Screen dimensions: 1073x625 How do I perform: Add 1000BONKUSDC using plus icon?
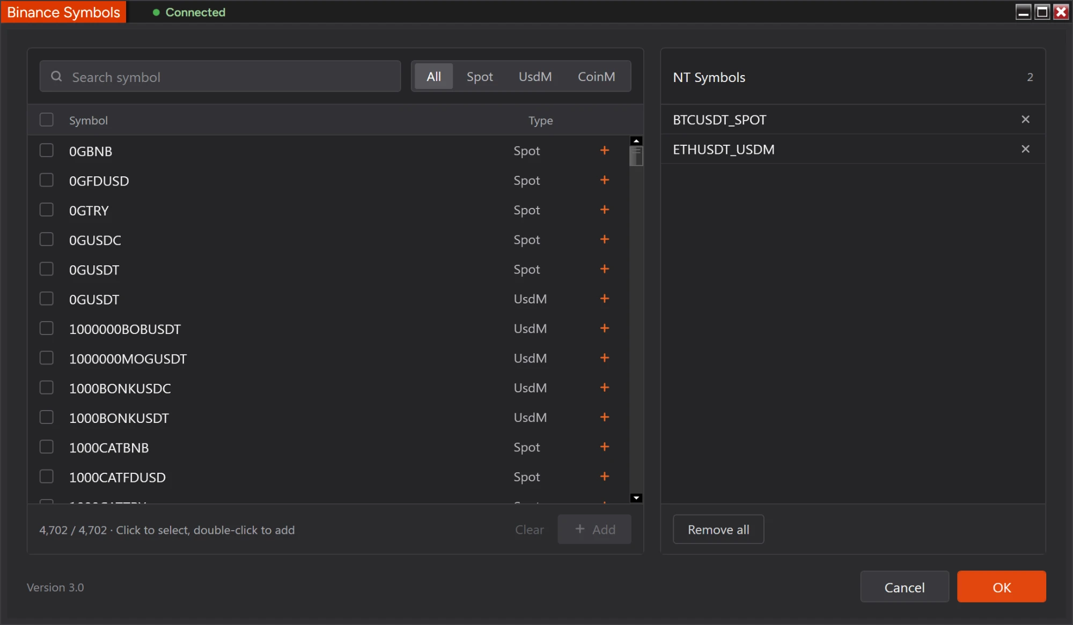[605, 388]
